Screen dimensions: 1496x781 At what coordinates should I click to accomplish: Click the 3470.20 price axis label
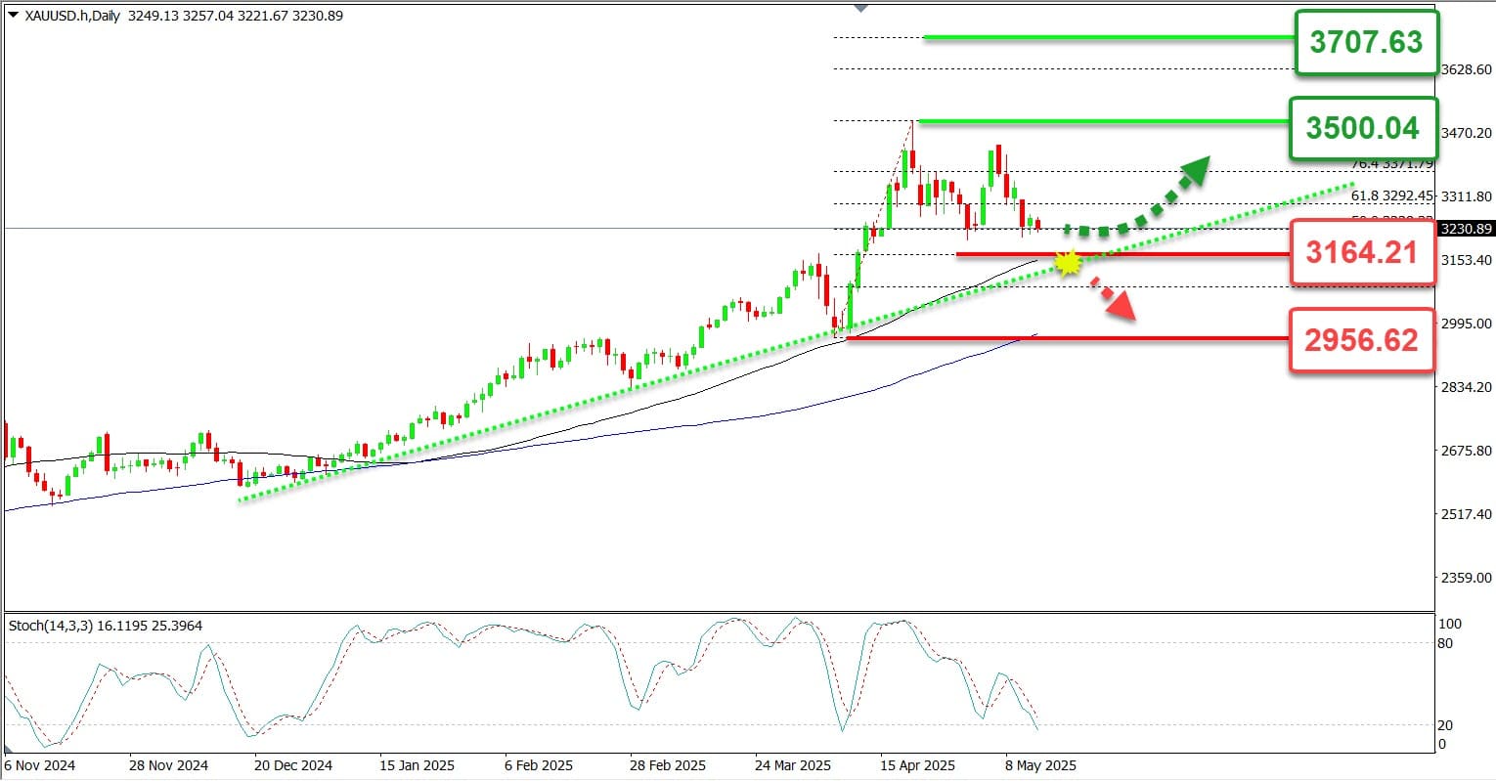(1467, 133)
